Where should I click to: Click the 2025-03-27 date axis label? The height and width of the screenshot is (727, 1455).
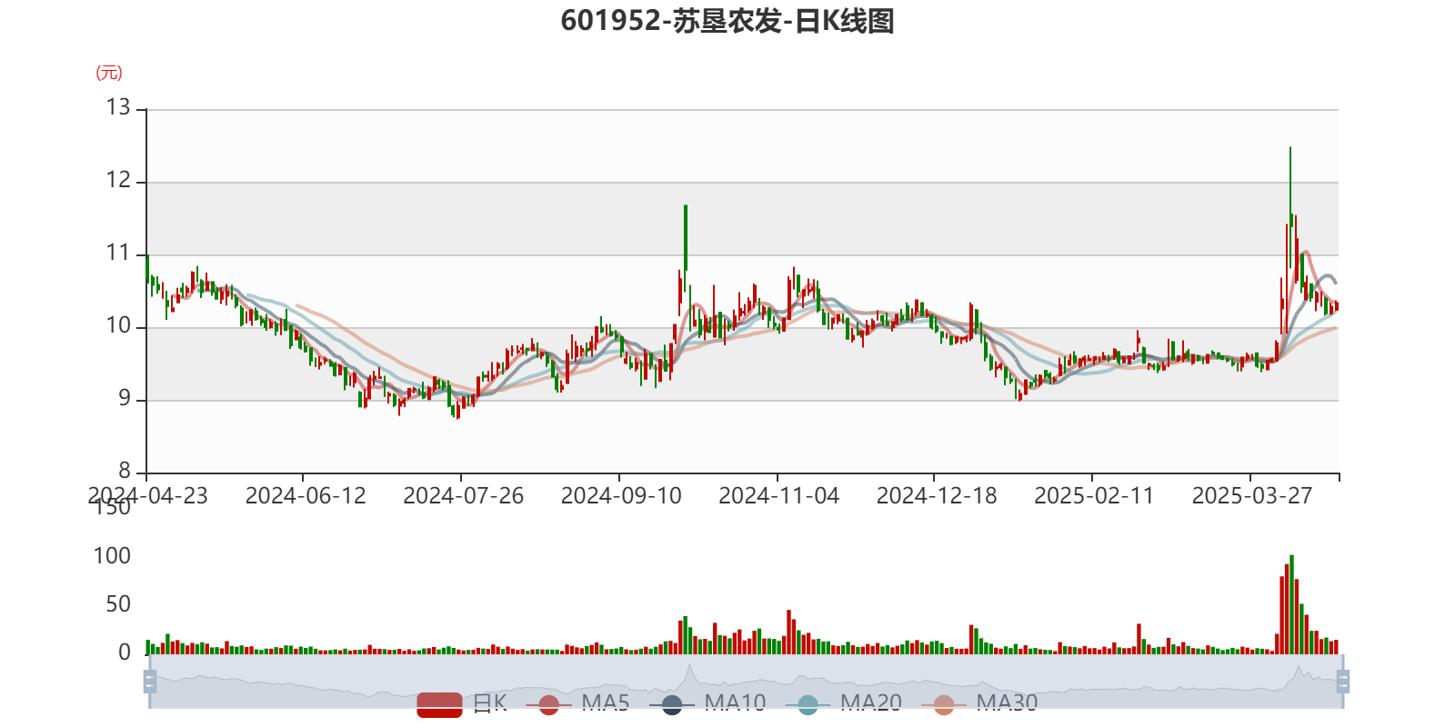click(1252, 496)
